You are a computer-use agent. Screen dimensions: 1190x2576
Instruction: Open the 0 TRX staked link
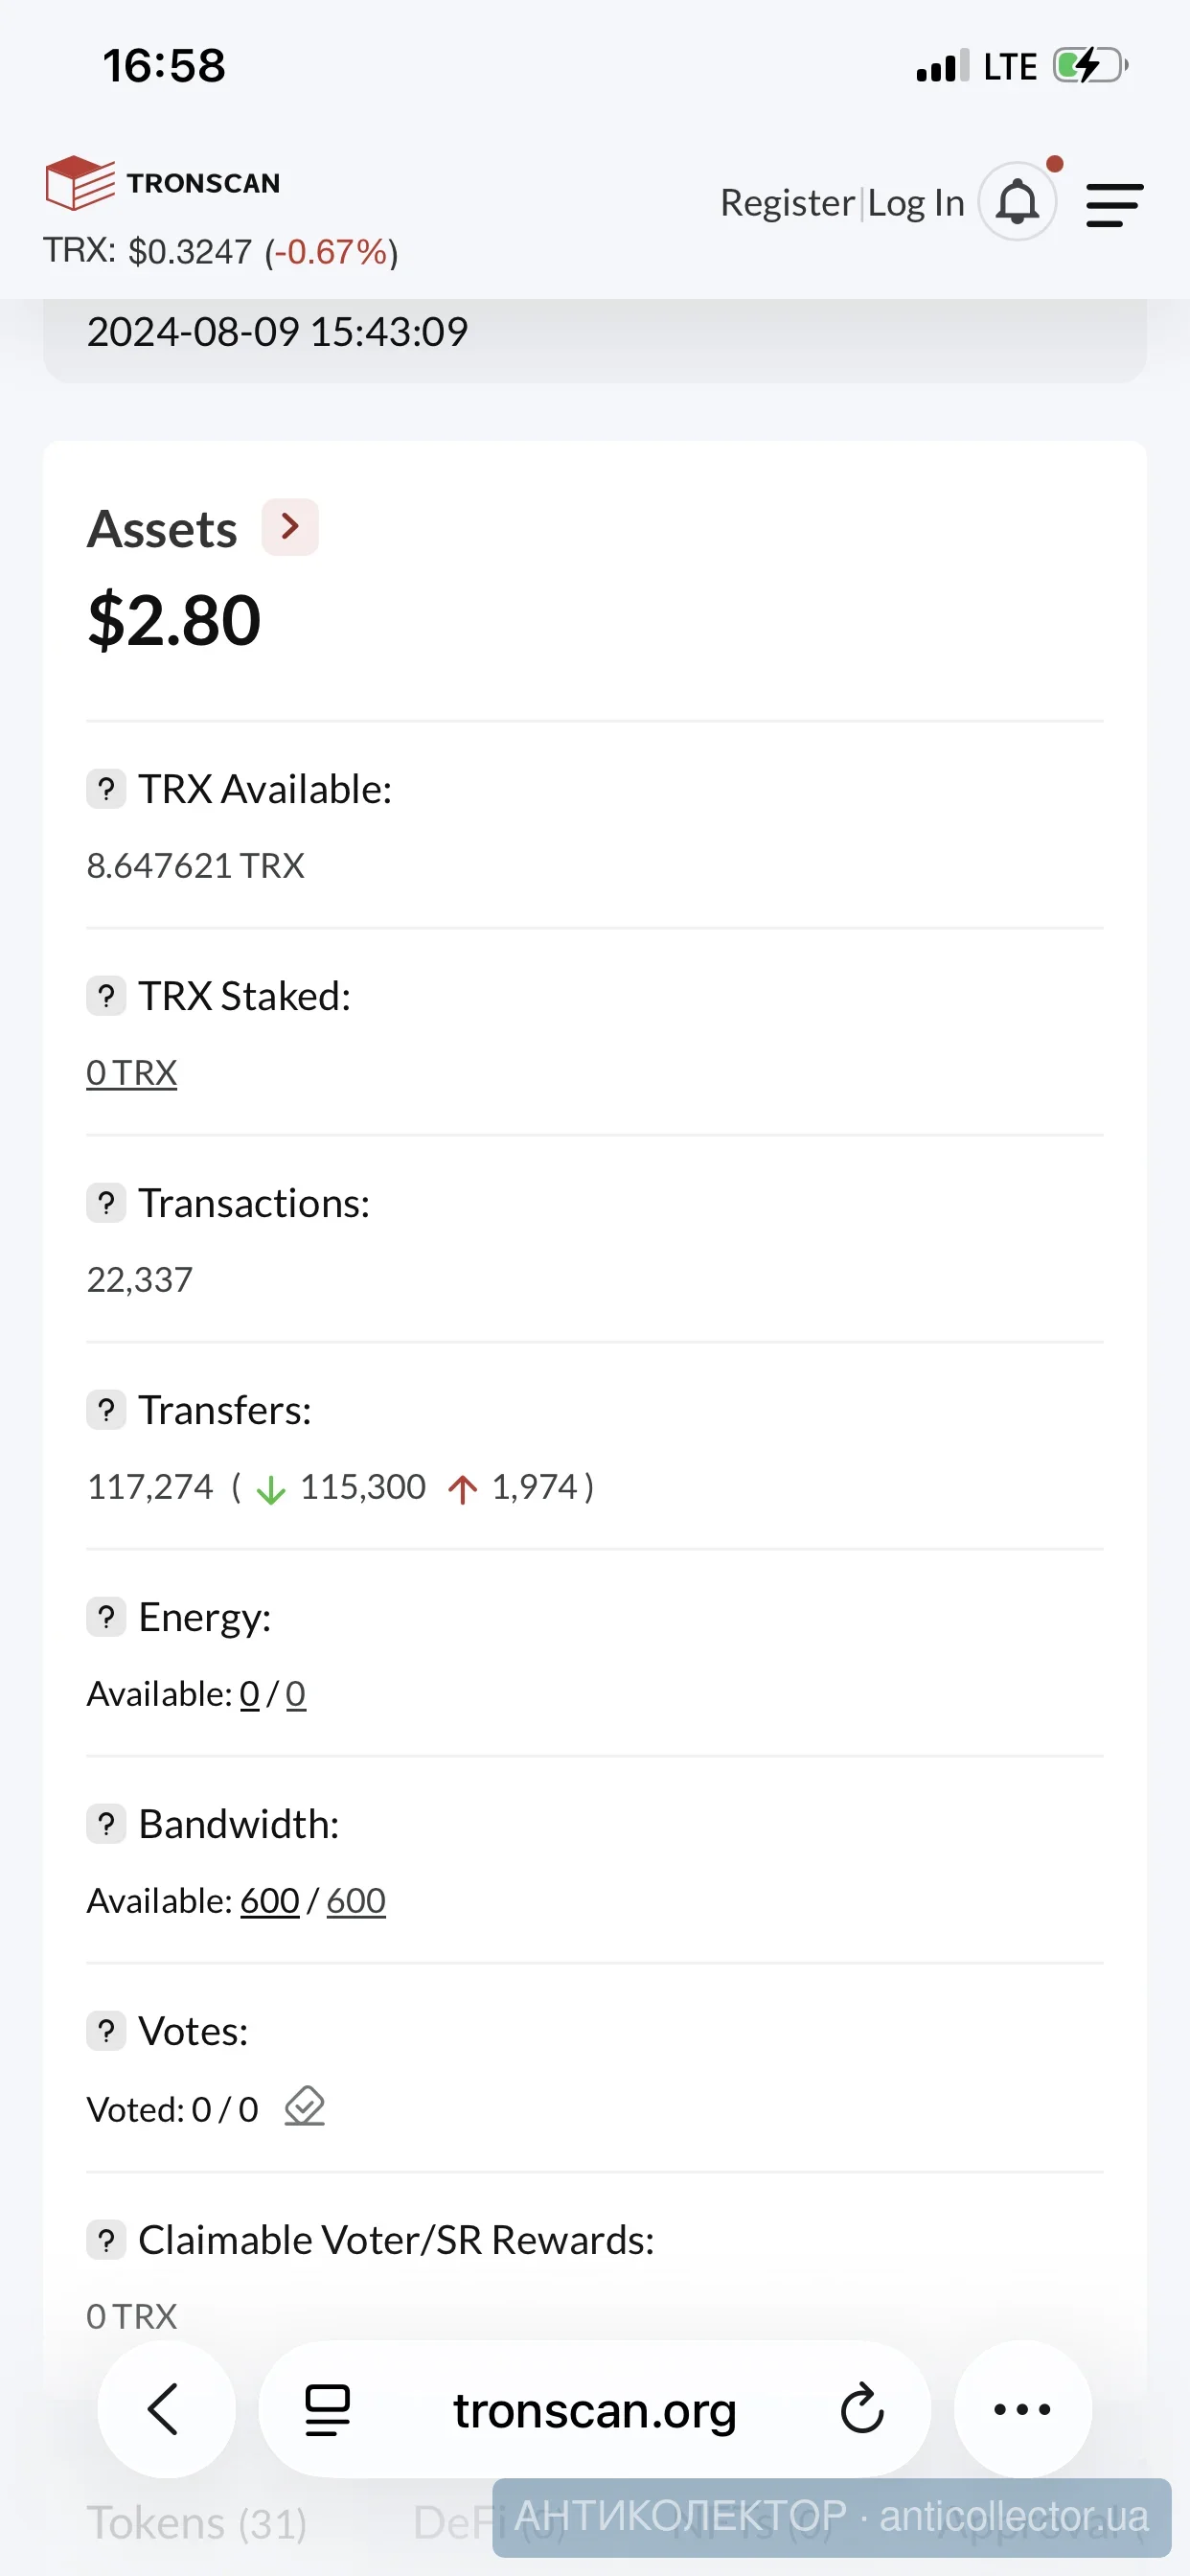click(x=132, y=1073)
